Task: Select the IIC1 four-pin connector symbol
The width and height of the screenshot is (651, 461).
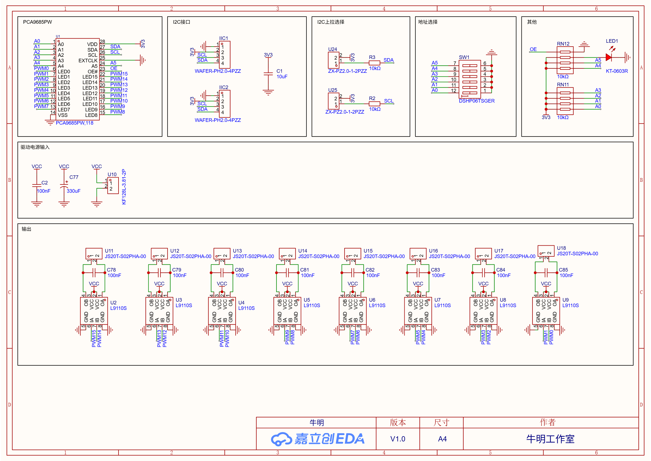Action: 224,55
